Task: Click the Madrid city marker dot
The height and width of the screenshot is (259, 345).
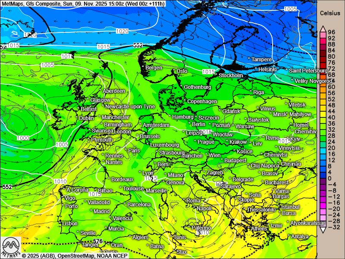Action: 92,212
